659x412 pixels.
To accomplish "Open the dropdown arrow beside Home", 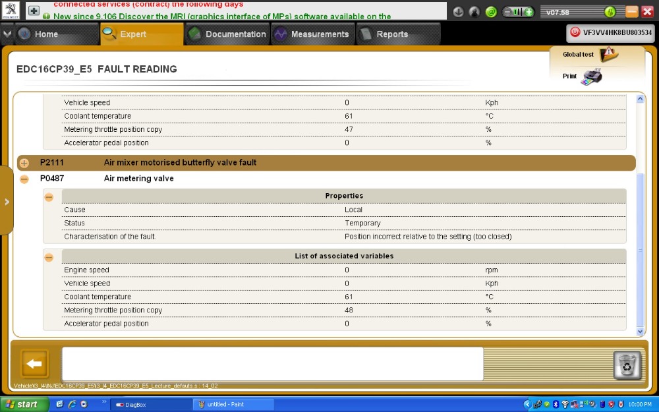I will (x=7, y=34).
